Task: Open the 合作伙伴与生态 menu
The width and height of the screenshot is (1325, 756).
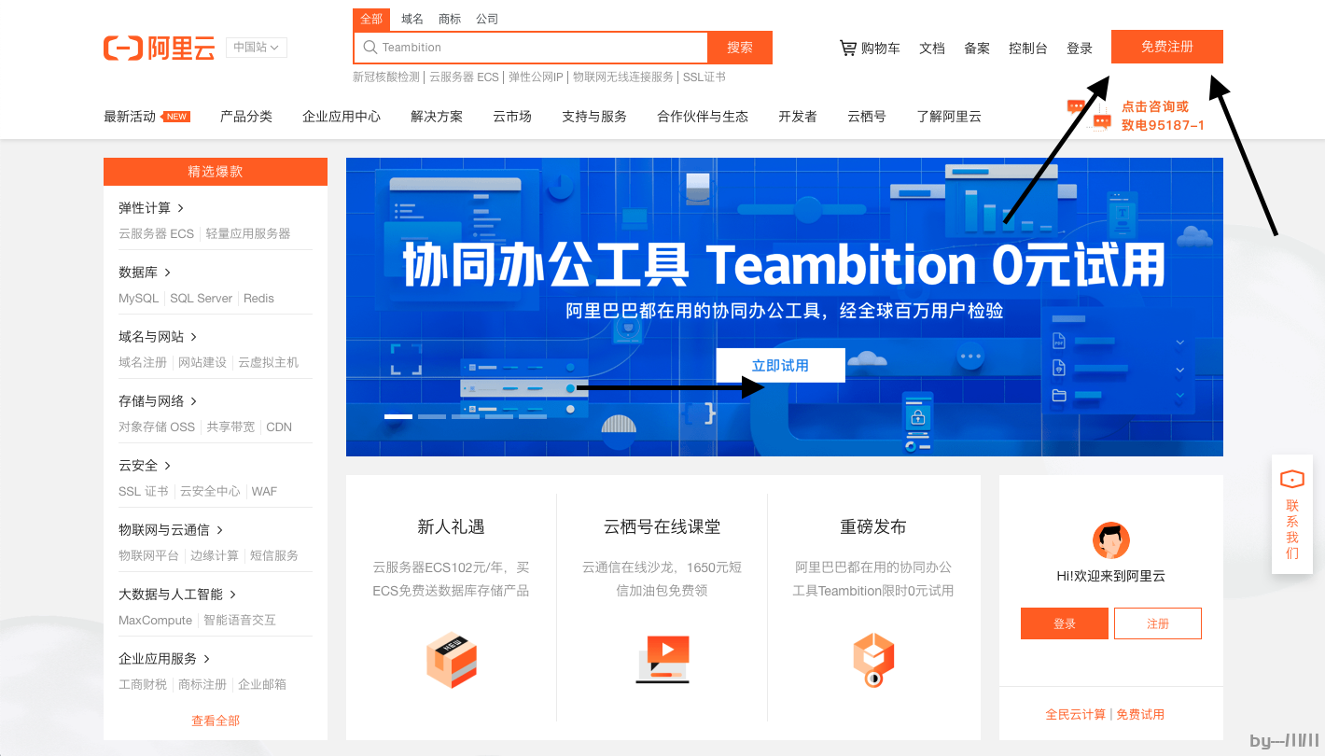Action: point(703,117)
